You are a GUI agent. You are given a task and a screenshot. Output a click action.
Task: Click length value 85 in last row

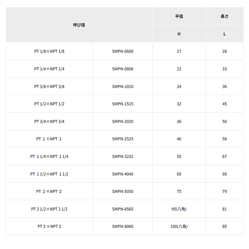224,227
